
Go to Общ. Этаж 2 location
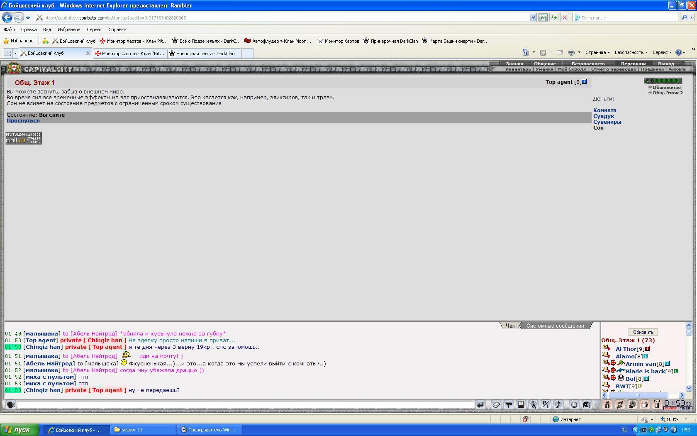(668, 93)
